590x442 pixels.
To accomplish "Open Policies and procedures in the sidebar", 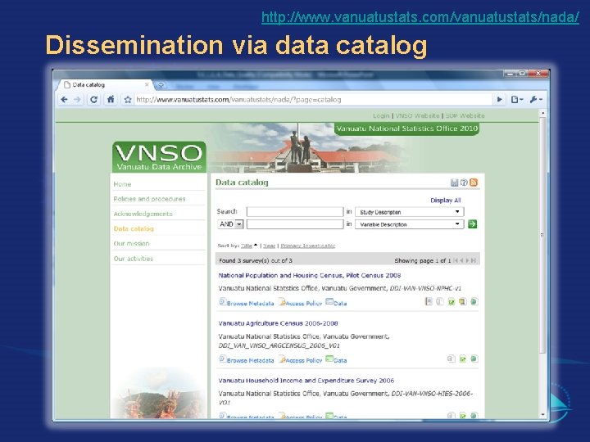I will pos(149,199).
